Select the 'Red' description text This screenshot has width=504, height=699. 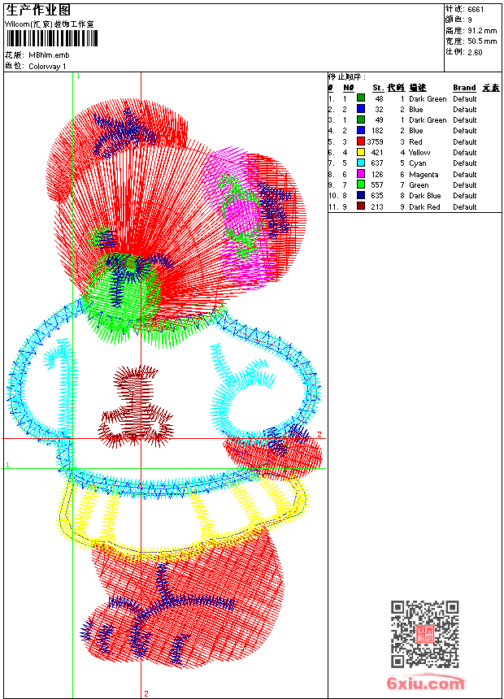[415, 141]
